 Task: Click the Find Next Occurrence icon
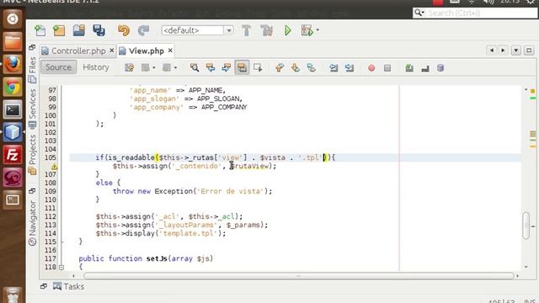[x=227, y=67]
